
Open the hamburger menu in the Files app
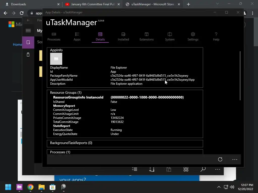click(x=28, y=30)
